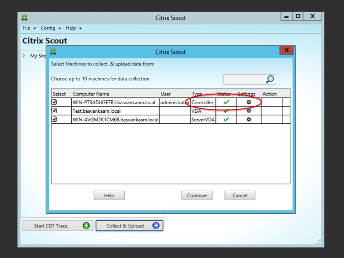Viewport: 344px width, 258px height.
Task: Click the administrator user cell
Action: click(x=175, y=102)
